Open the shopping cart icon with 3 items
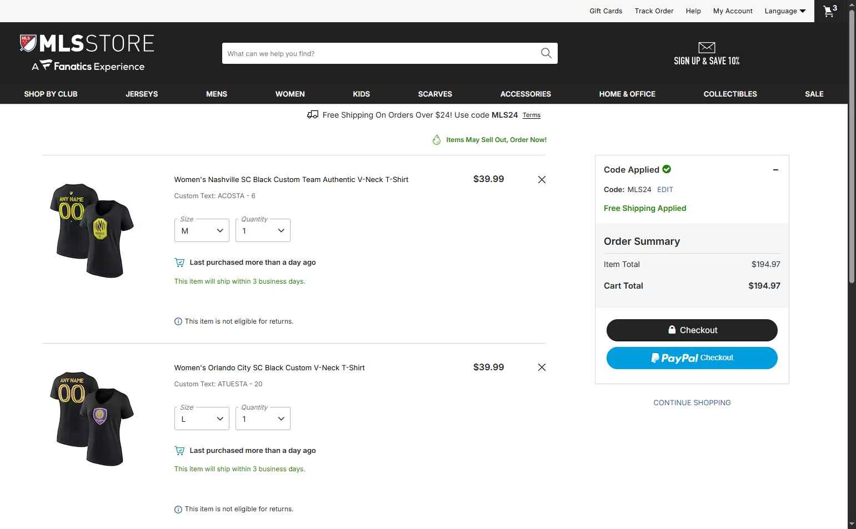856x529 pixels. [830, 11]
